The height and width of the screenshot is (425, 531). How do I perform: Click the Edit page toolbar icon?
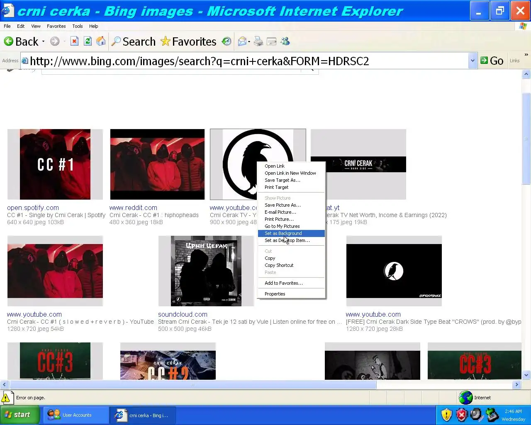coord(272,41)
